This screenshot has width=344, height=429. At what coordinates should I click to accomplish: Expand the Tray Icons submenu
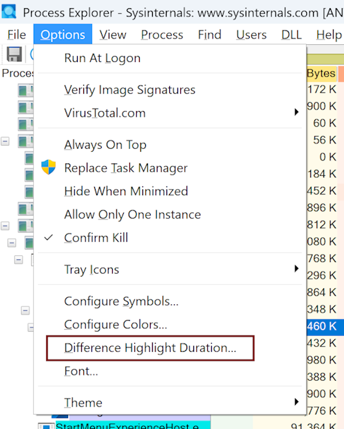(x=169, y=270)
